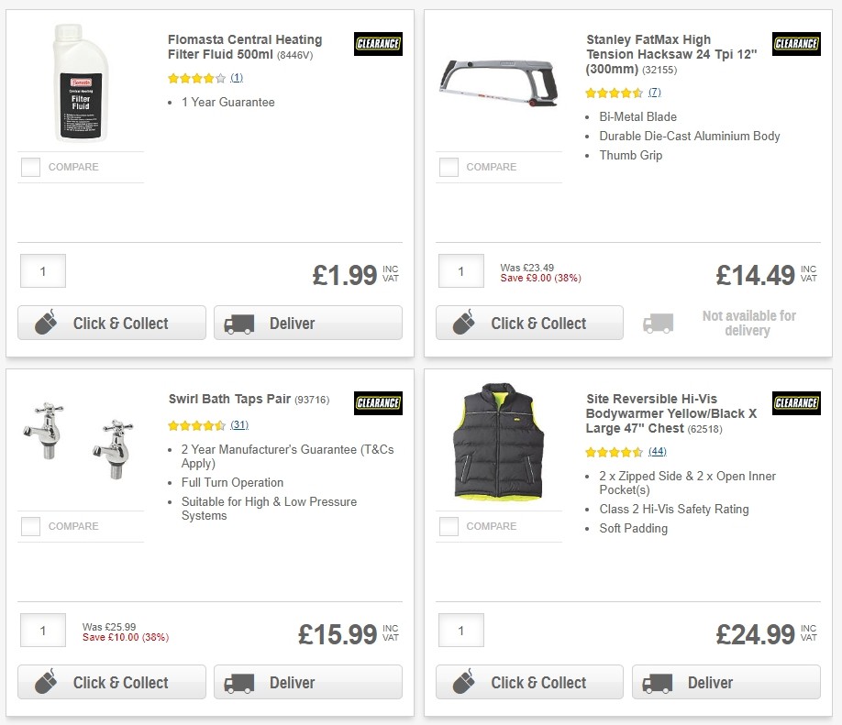This screenshot has height=725, width=842.
Task: Click the star rating on the Bodywarmer listing
Action: point(615,451)
